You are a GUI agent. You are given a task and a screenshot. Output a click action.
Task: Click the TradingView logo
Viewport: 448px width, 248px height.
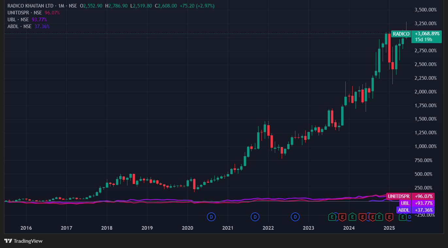pyautogui.click(x=24, y=241)
